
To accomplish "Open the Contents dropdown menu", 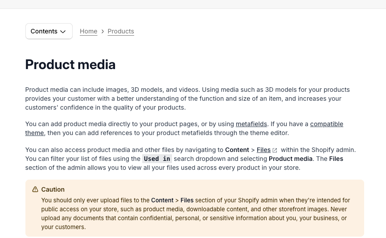I will (49, 31).
